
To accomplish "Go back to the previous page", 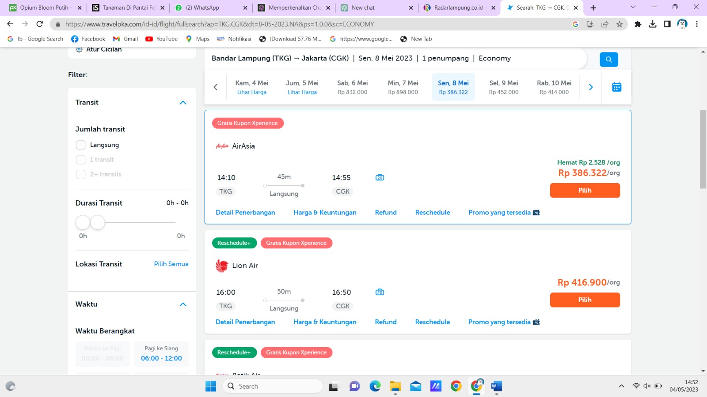I will click(10, 24).
